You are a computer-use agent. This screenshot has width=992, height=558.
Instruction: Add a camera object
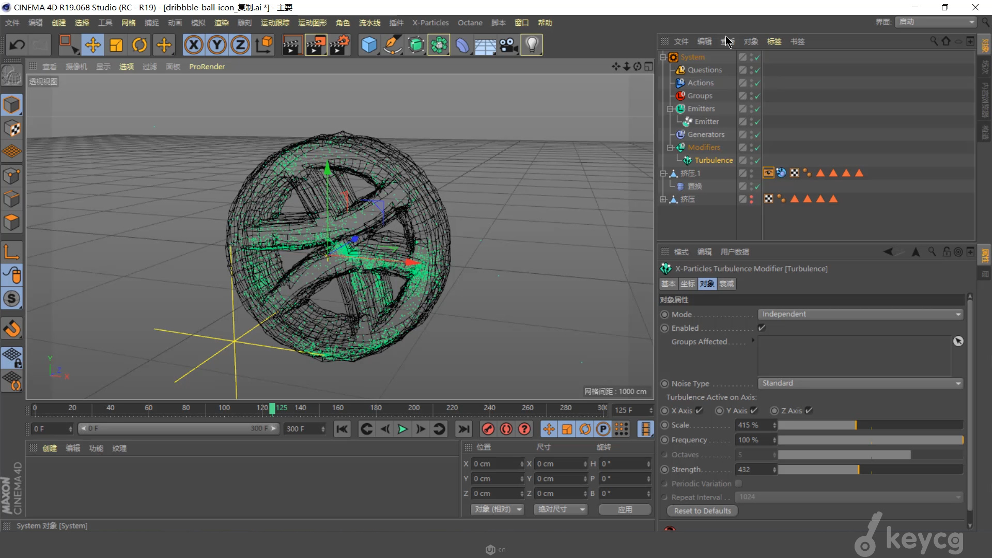(x=508, y=45)
